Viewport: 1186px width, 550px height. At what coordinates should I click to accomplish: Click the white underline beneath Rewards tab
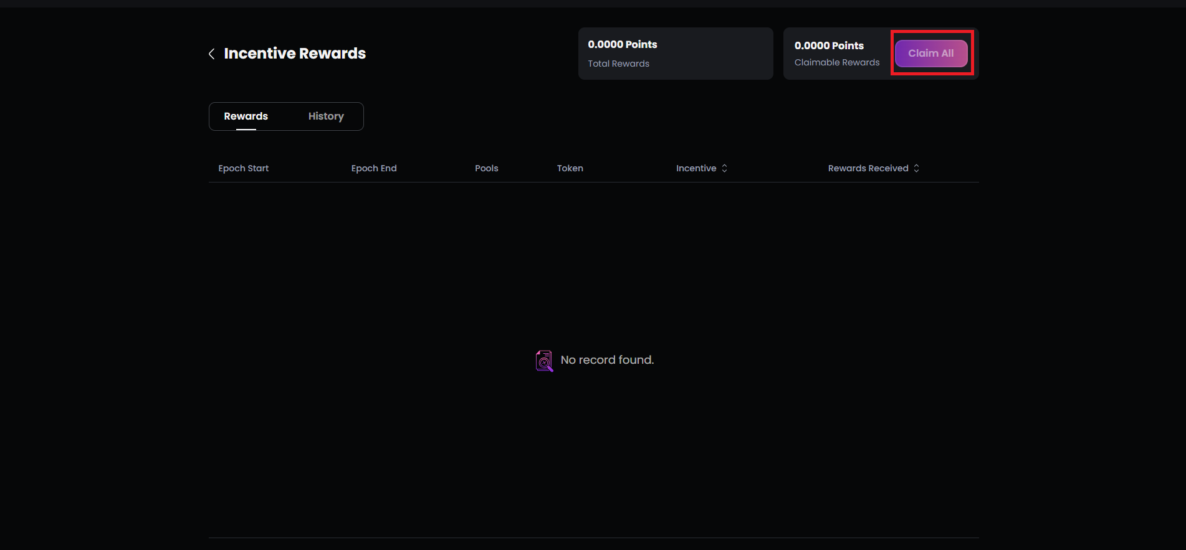[x=246, y=129]
